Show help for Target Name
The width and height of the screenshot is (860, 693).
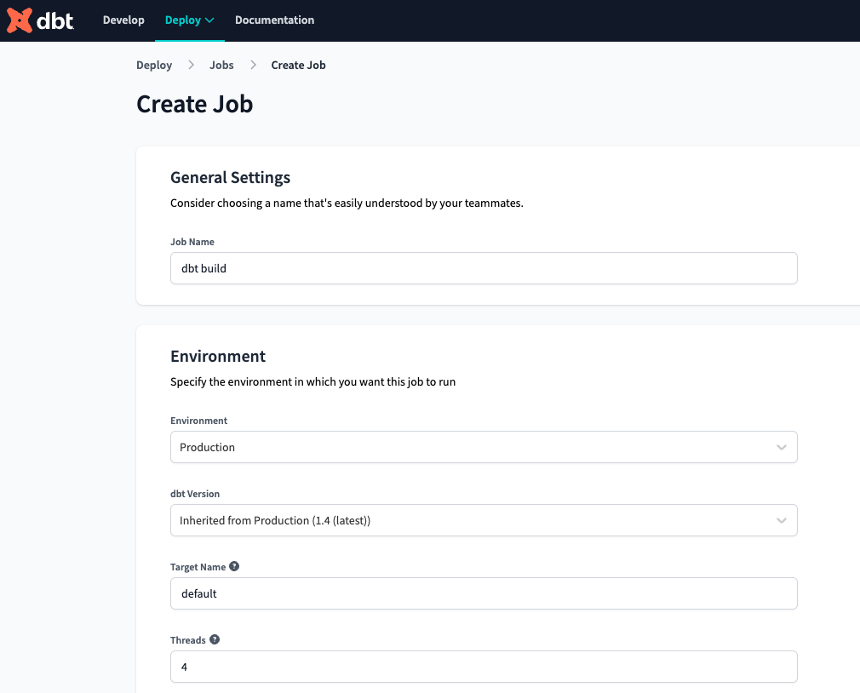point(234,566)
